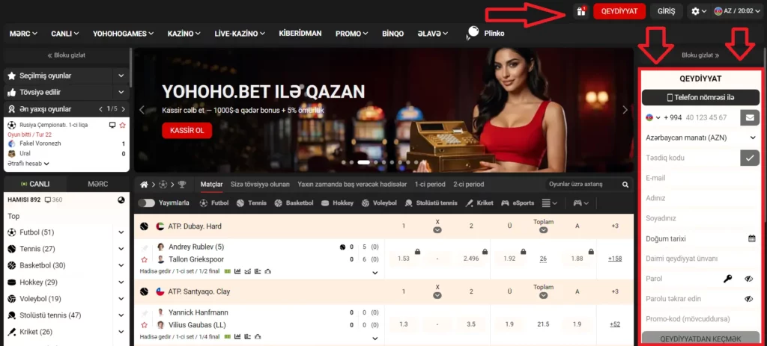Confirm code with the checkmark button
The image size is (767, 346).
[749, 158]
